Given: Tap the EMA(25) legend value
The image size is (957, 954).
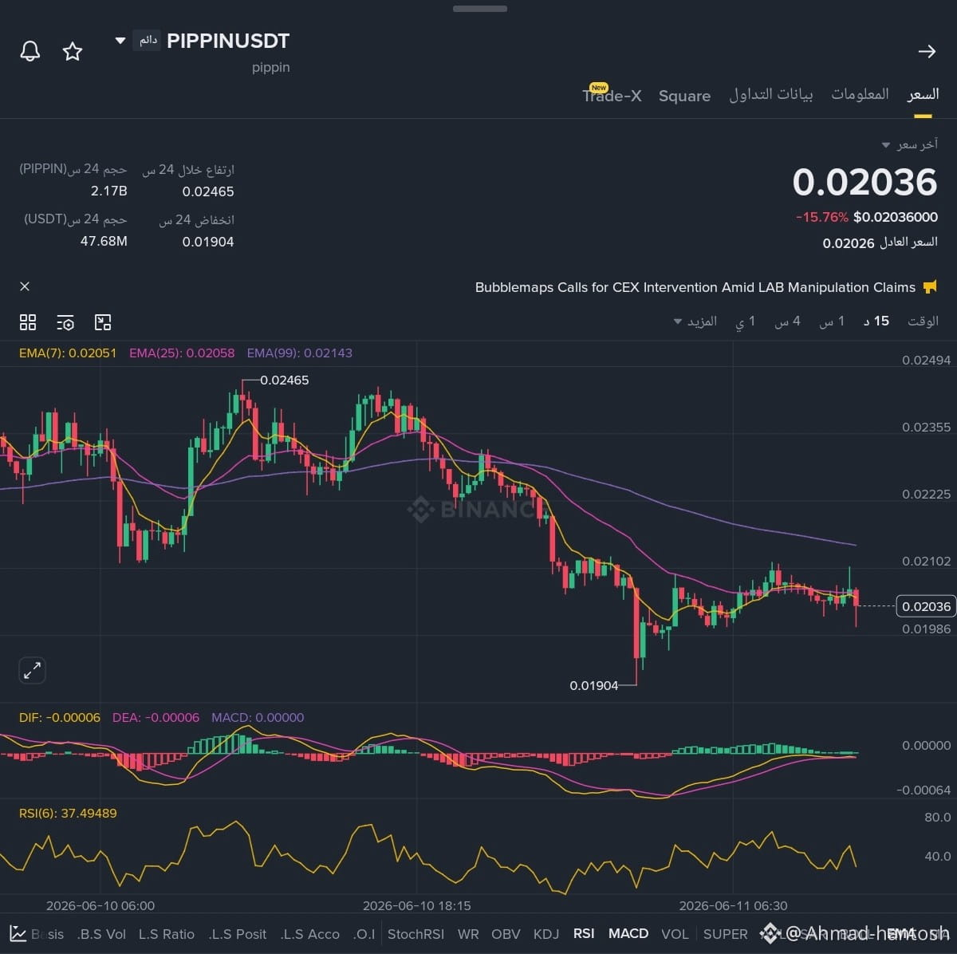Looking at the screenshot, I should [x=182, y=353].
